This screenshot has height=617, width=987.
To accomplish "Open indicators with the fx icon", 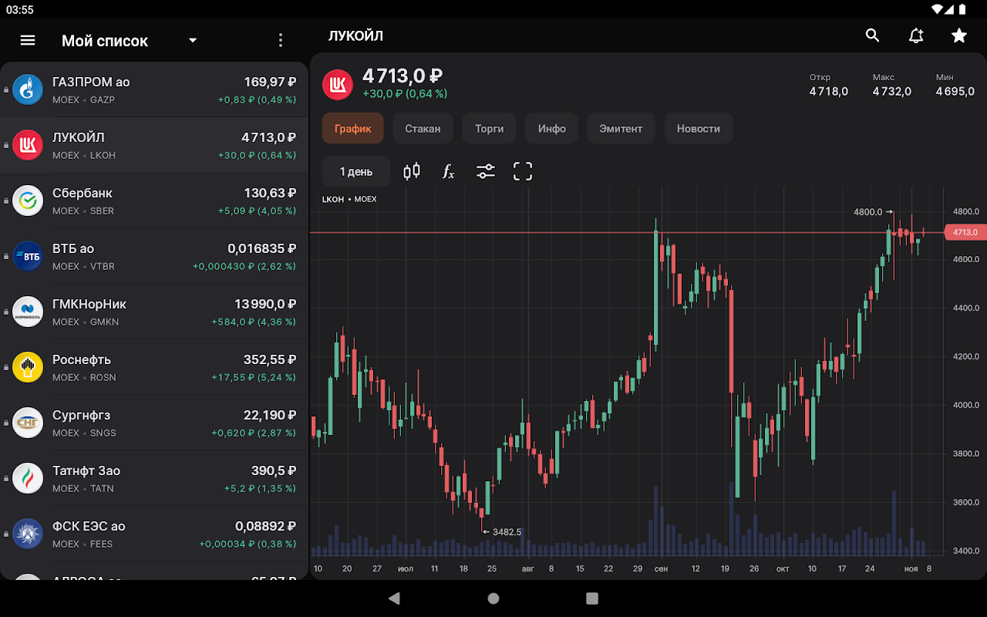I will [449, 171].
